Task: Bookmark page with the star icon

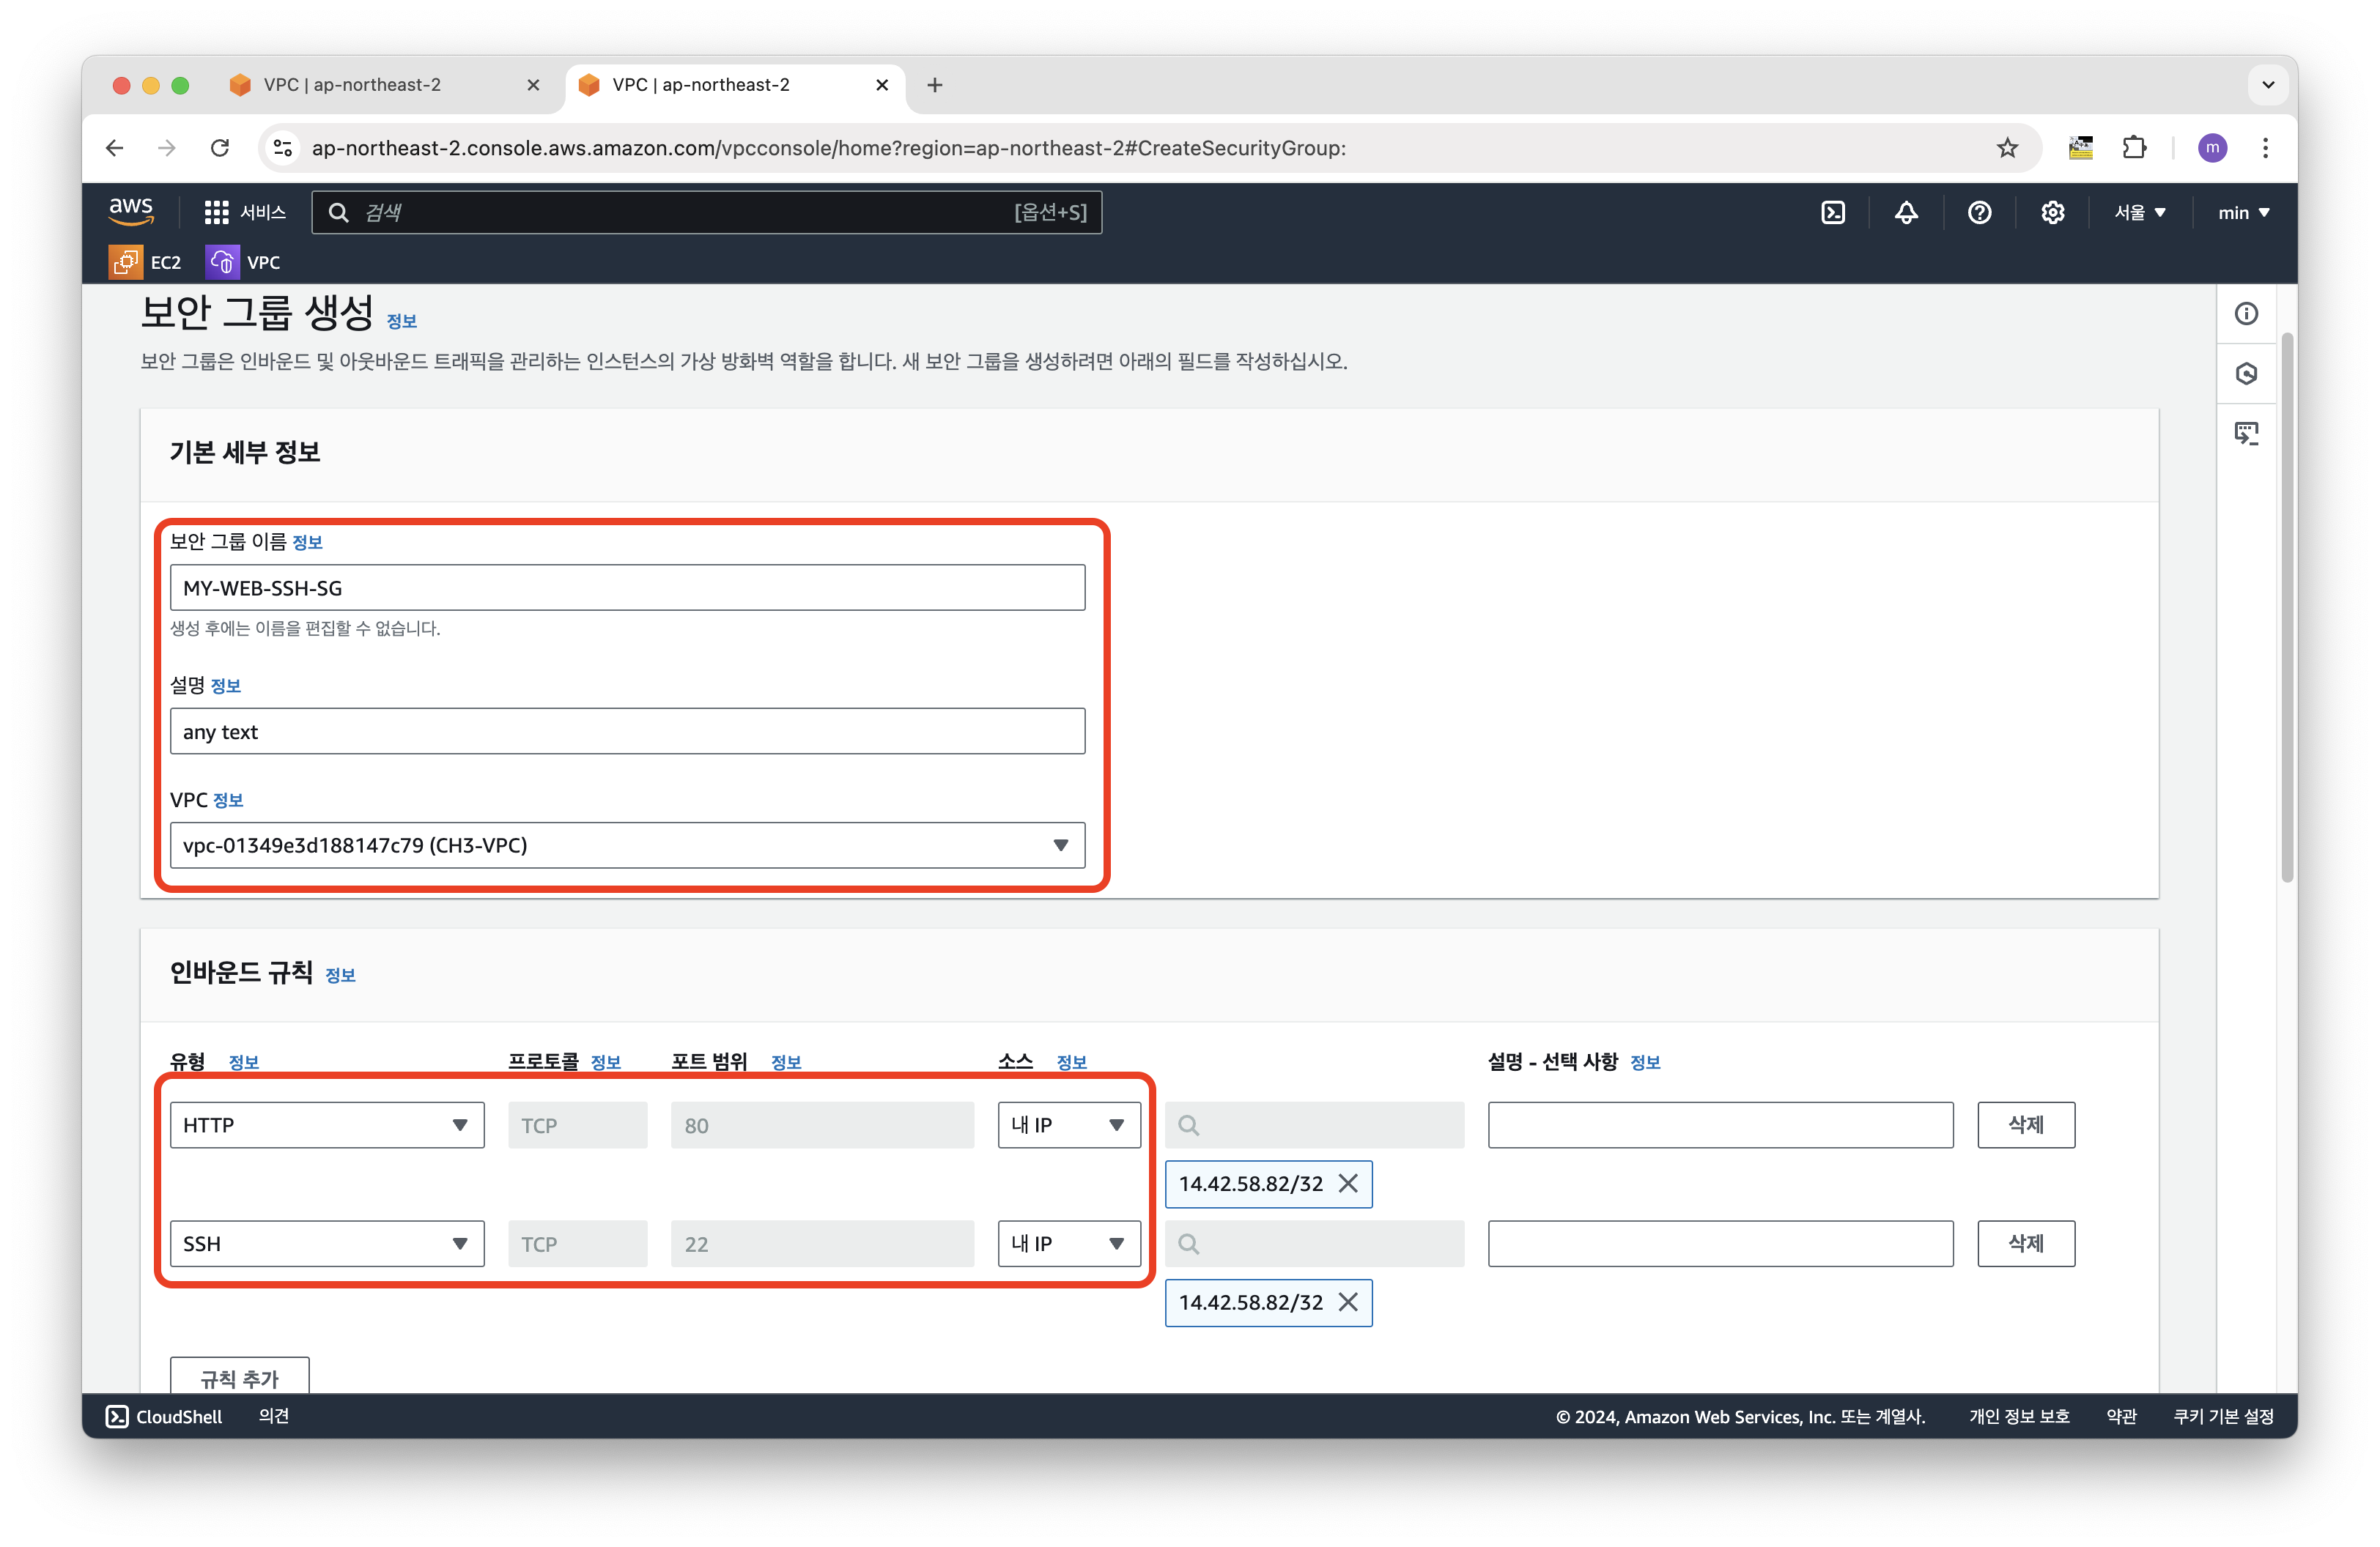Action: 2006,148
